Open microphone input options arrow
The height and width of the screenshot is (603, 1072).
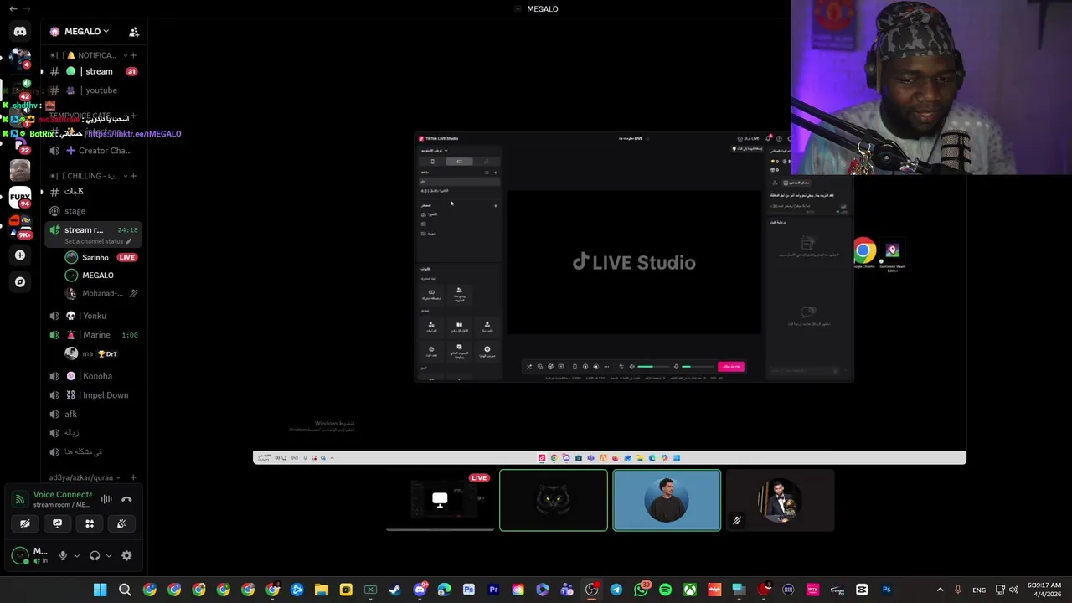coord(77,555)
